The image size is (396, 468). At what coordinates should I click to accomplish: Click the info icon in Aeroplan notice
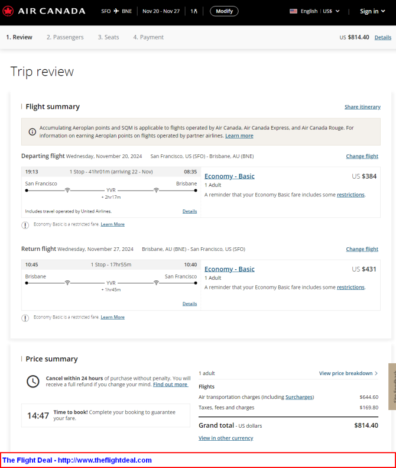click(x=32, y=131)
